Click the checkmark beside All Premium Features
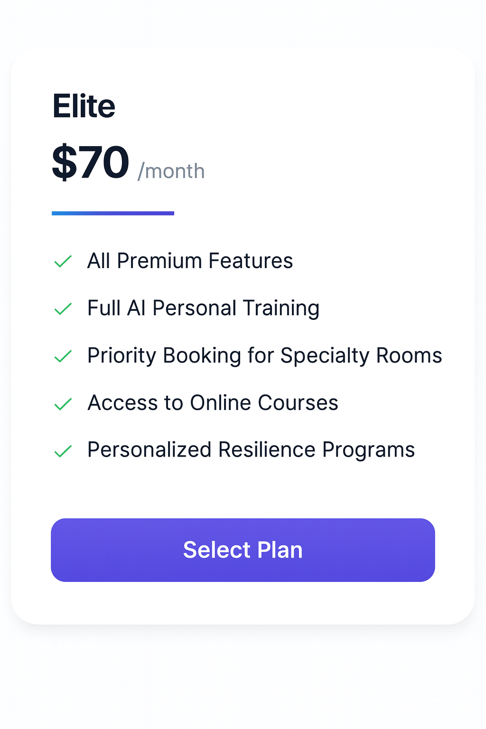The height and width of the screenshot is (729, 486). pyautogui.click(x=63, y=261)
